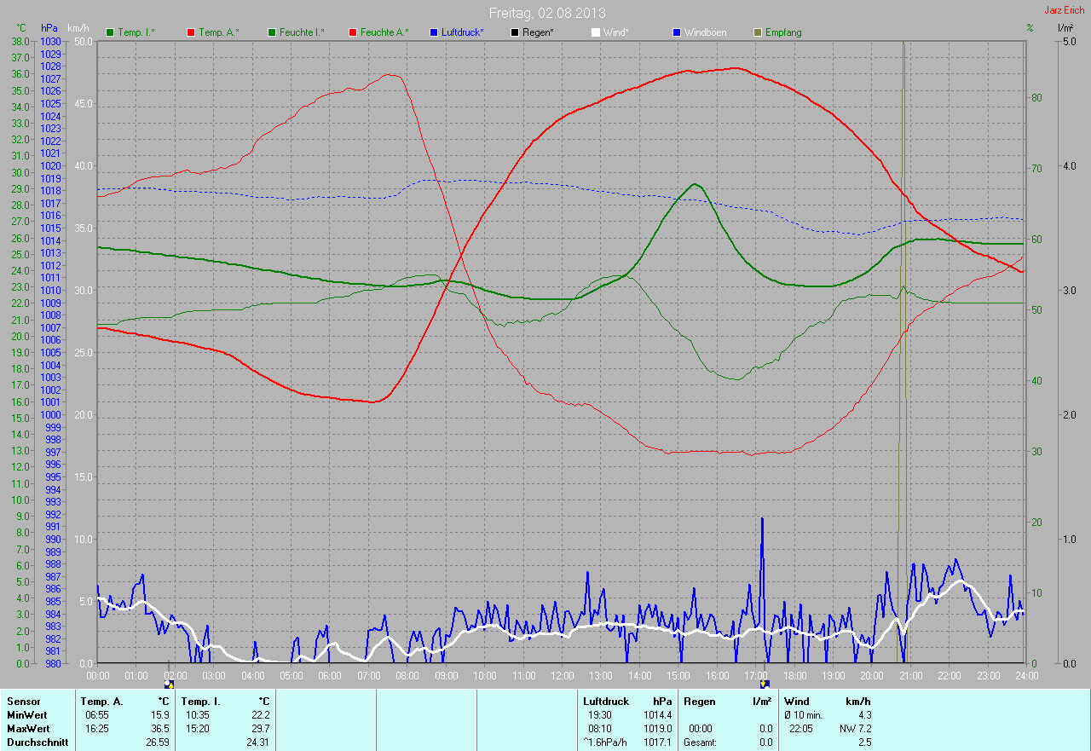This screenshot has width=1091, height=751.
Task: Toggle the Luftdruck pressure series
Action: pos(457,32)
